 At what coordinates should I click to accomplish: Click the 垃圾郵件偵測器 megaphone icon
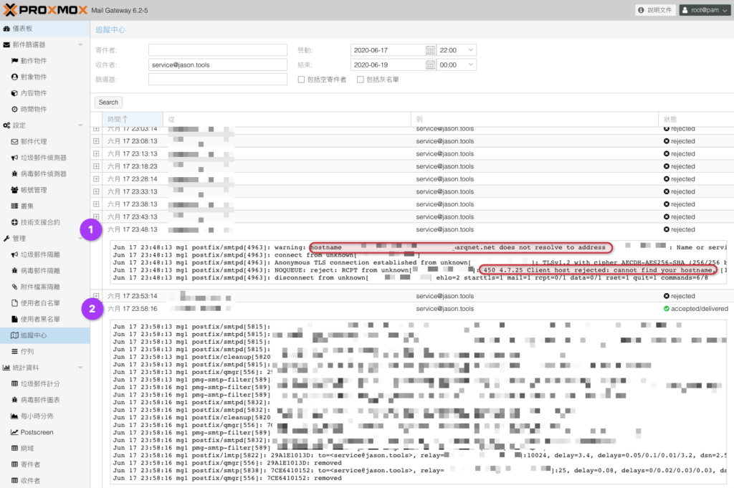coord(14,158)
